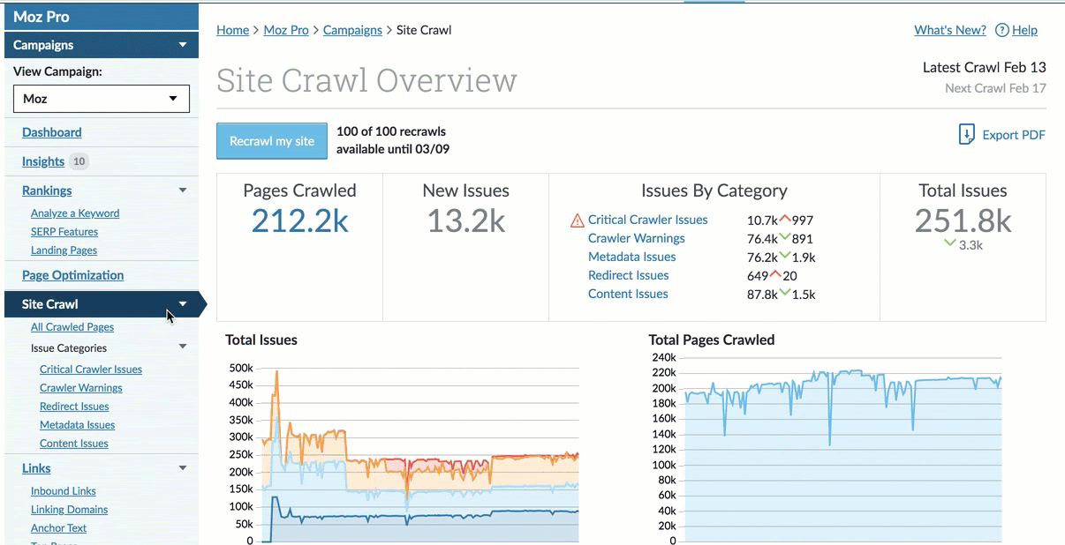
Task: Open All Crawled Pages in sidebar
Action: point(72,327)
